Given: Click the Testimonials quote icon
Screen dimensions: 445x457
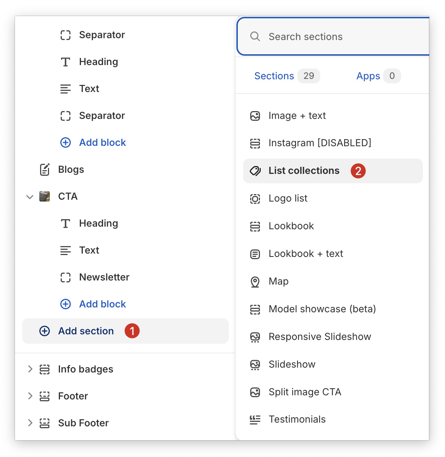Looking at the screenshot, I should tap(255, 420).
